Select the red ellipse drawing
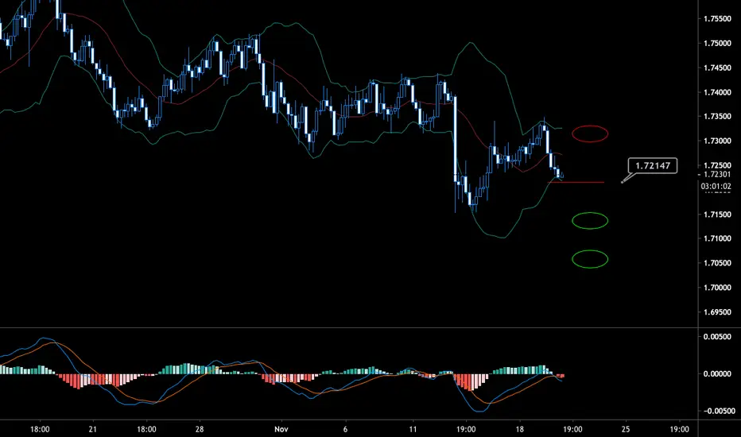 (590, 133)
